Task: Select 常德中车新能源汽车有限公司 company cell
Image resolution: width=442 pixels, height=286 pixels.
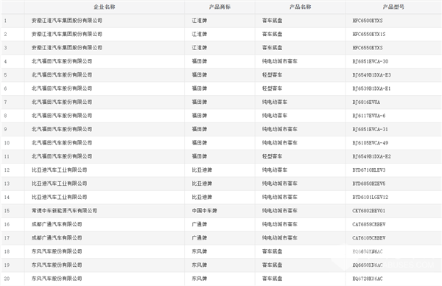Action: pos(64,211)
